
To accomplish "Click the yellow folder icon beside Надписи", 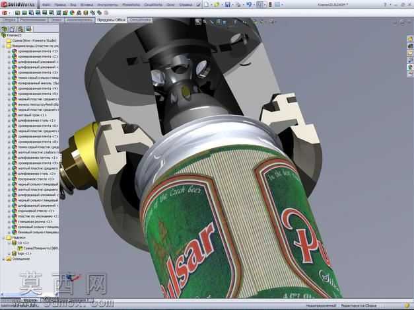I will (9, 237).
